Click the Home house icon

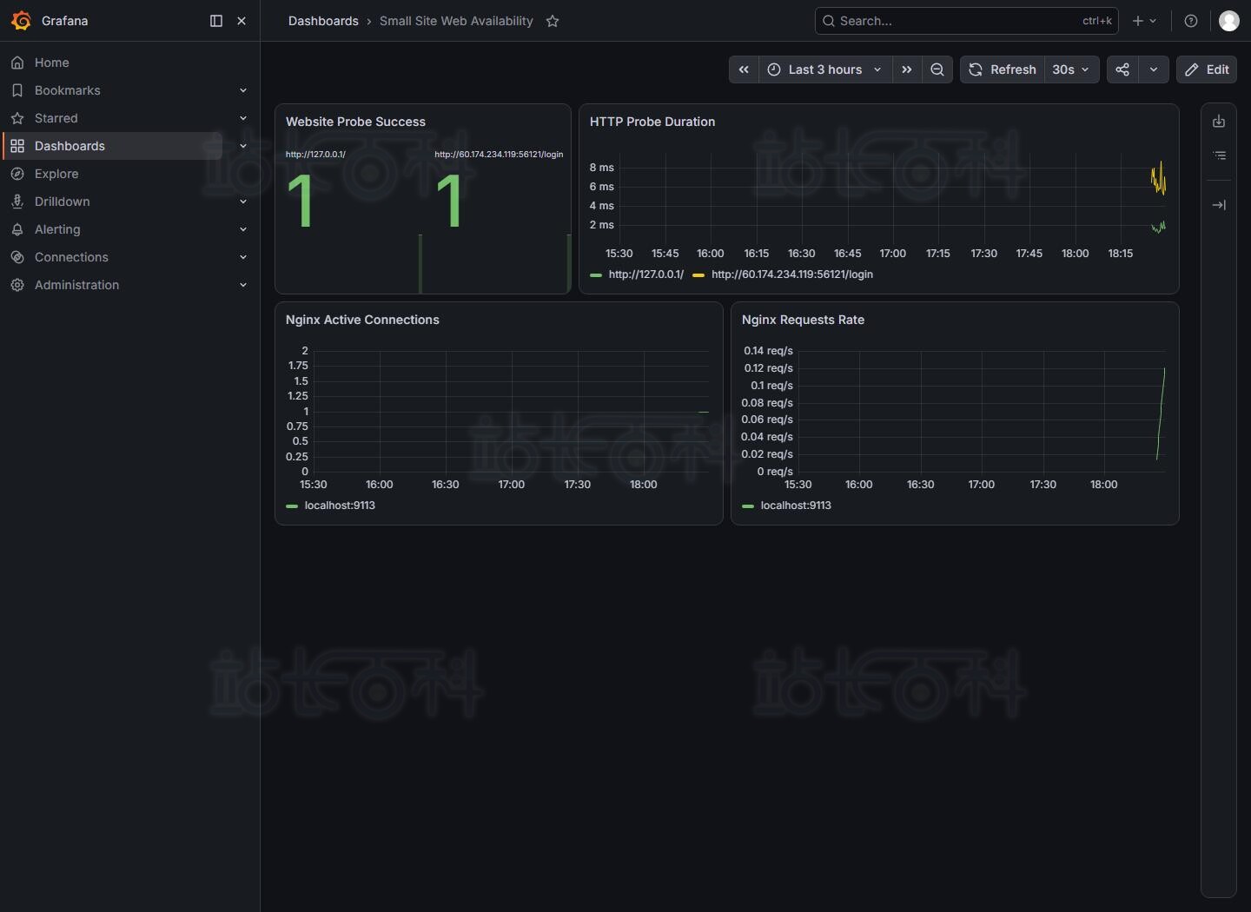pyautogui.click(x=17, y=63)
